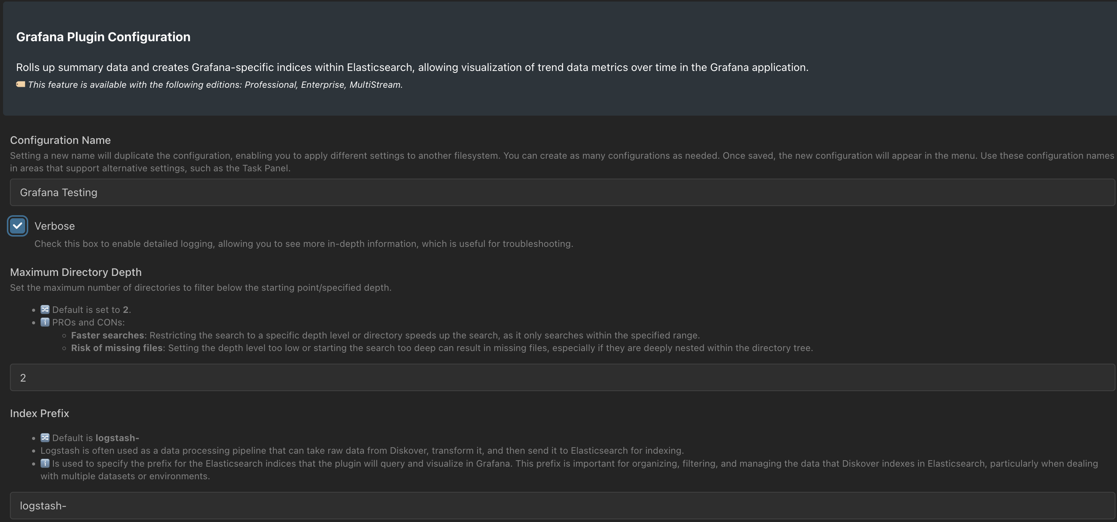
Task: Click the 'Maximum Directory Depth' section label
Action: (76, 272)
